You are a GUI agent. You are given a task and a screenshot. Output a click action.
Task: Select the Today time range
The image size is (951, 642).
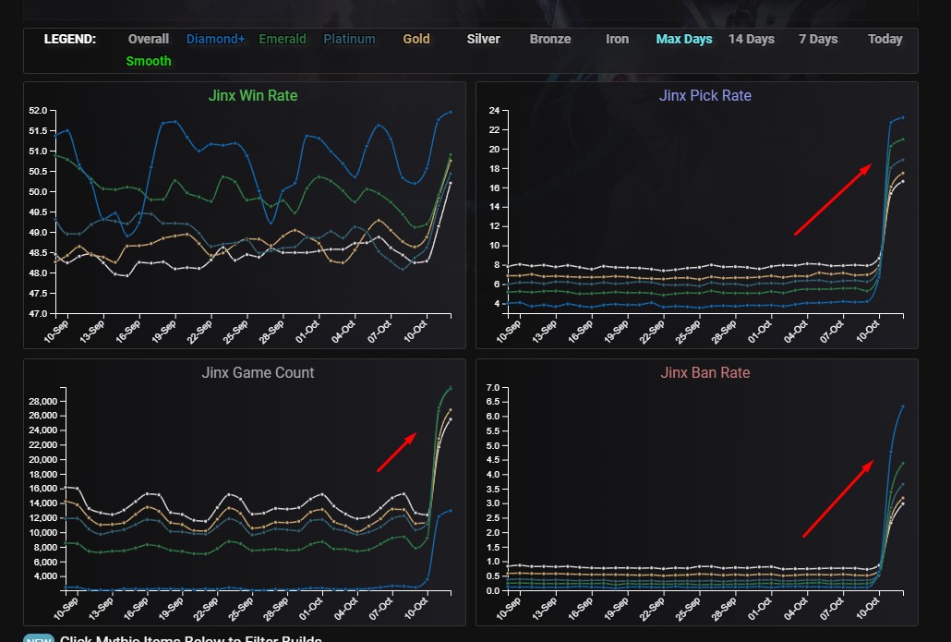pyautogui.click(x=885, y=39)
